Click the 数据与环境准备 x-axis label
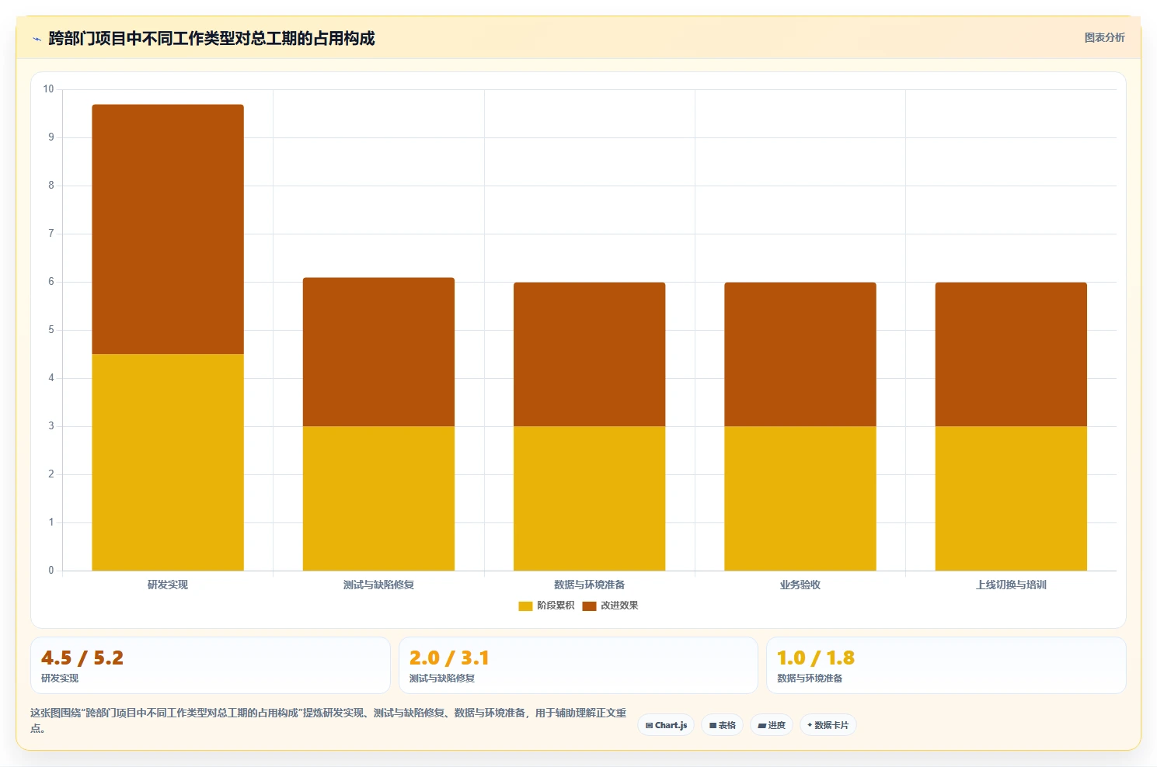Image resolution: width=1157 pixels, height=767 pixels. tap(589, 585)
